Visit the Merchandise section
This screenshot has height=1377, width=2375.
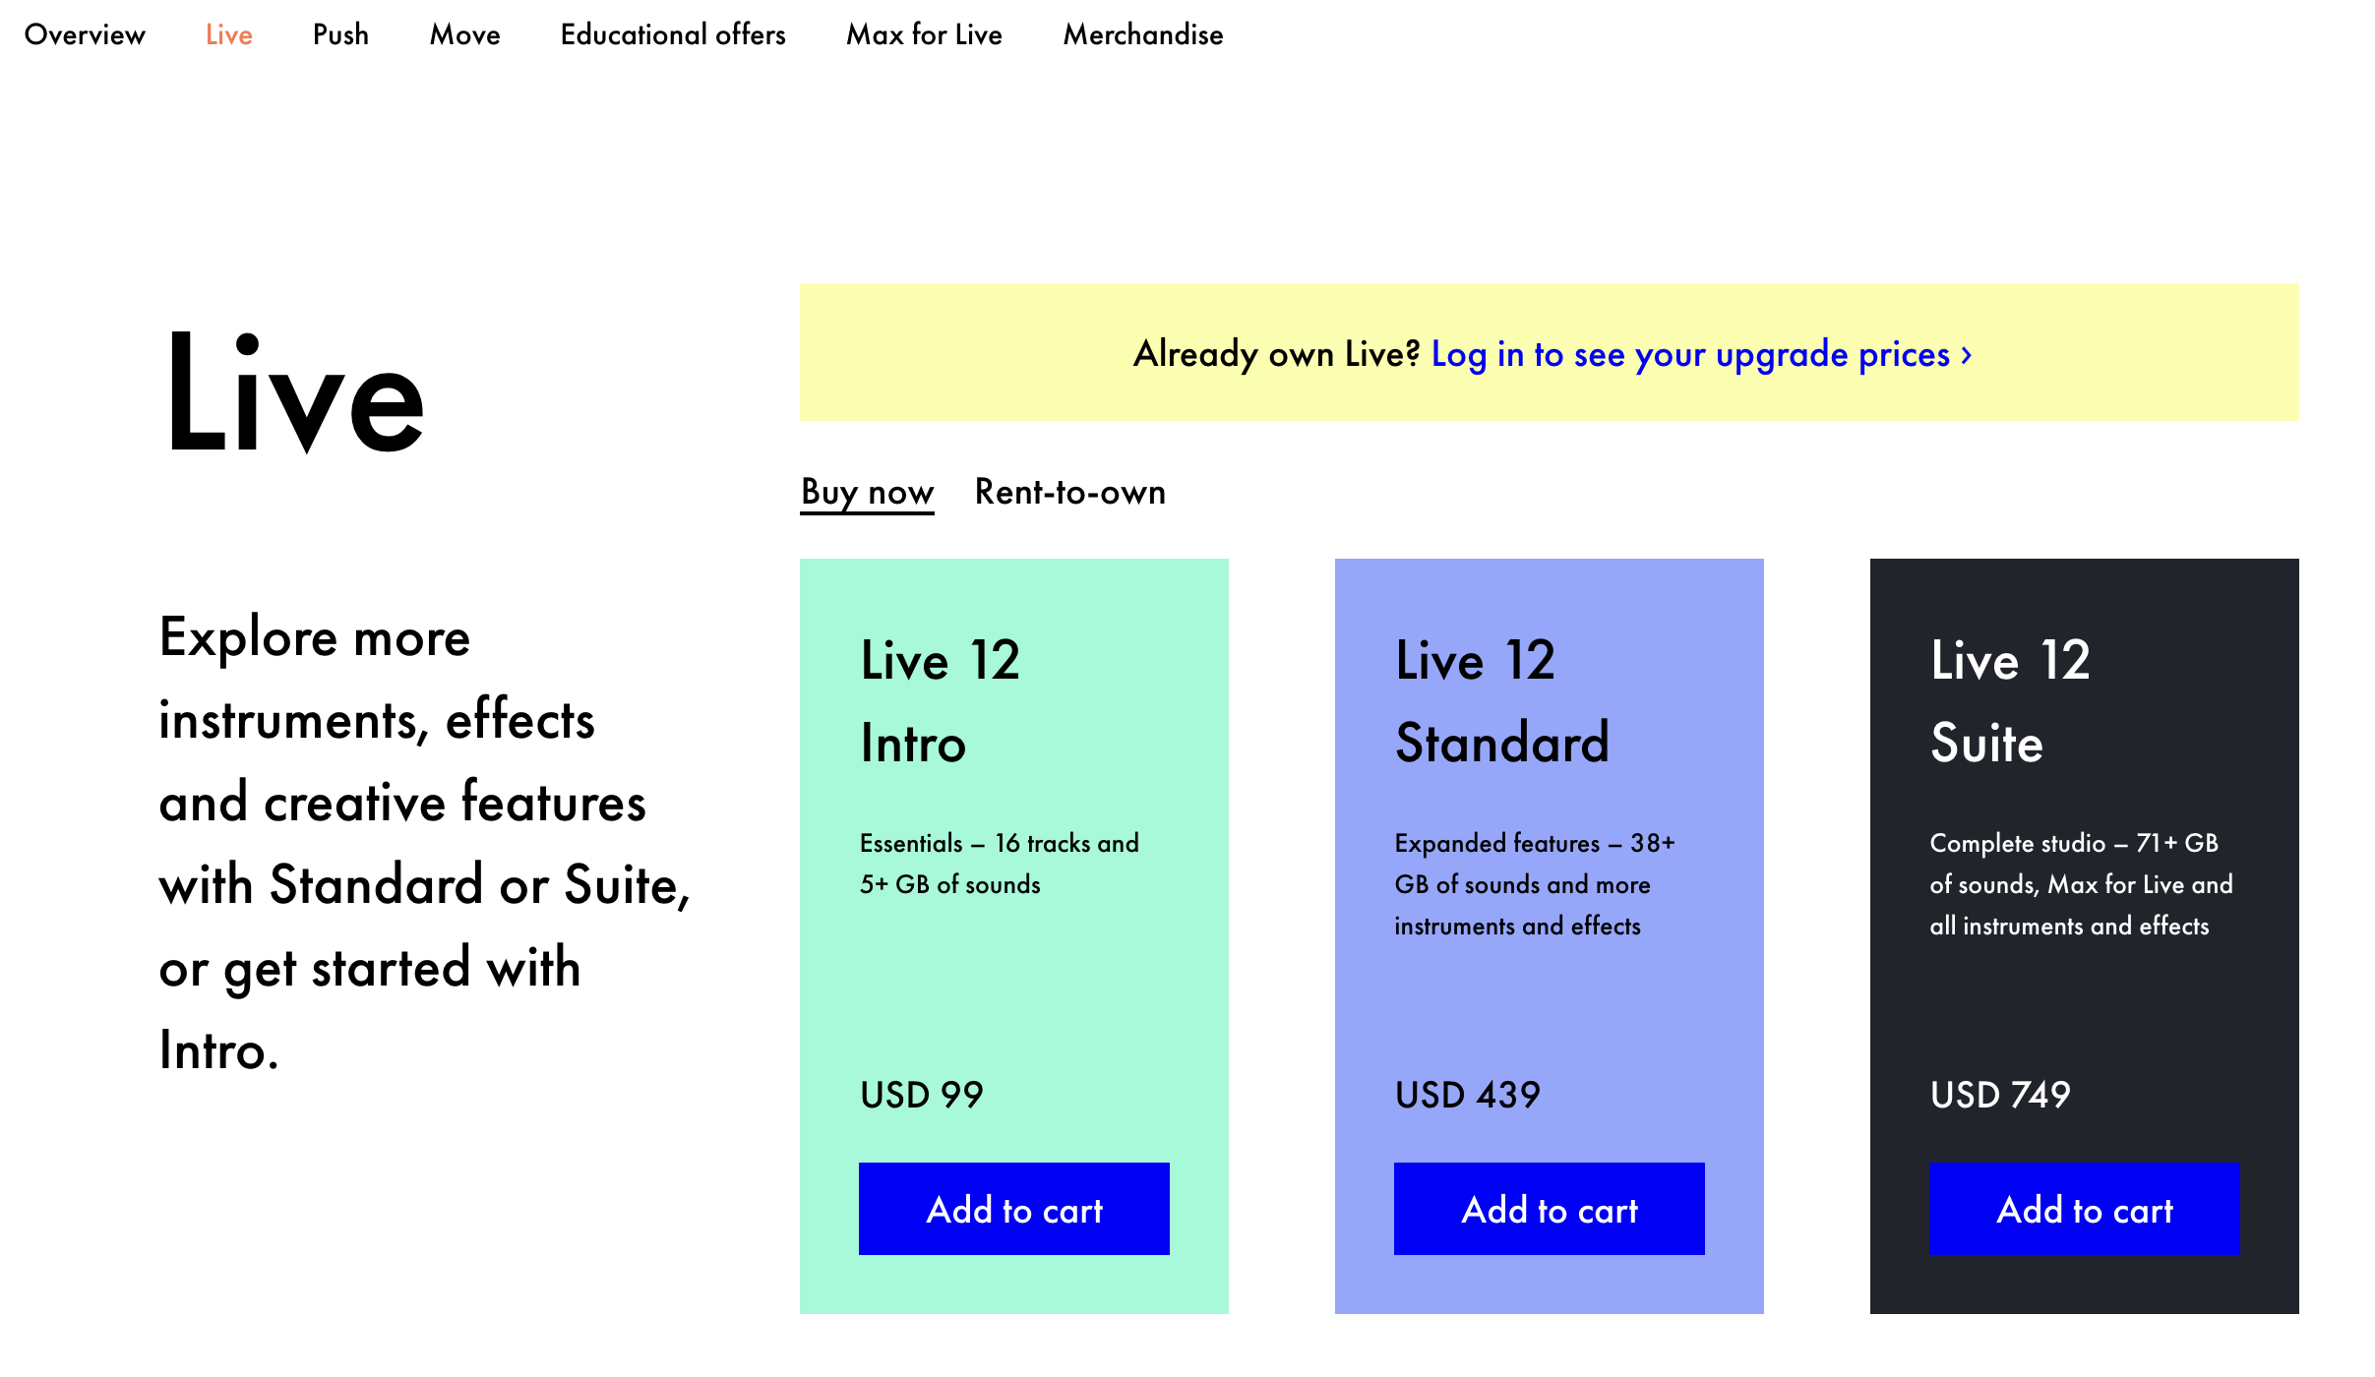coord(1143,34)
